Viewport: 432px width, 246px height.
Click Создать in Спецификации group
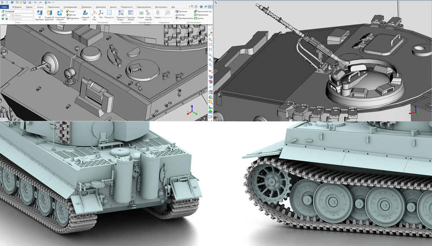tap(141, 15)
